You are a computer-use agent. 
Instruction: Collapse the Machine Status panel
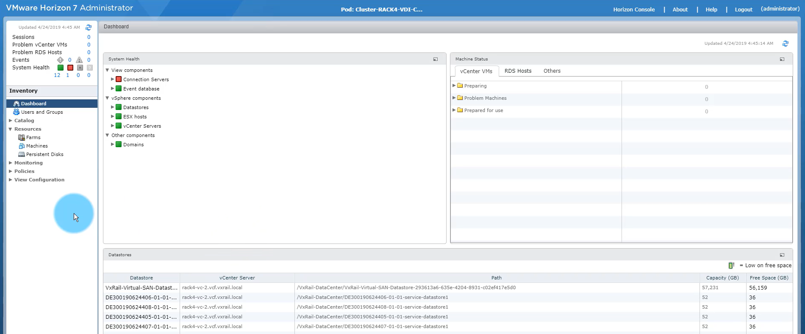782,59
